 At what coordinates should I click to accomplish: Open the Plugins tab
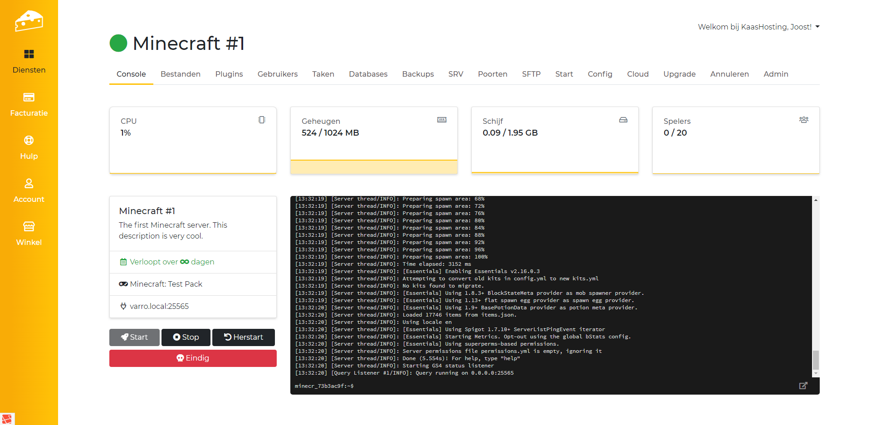click(x=229, y=74)
